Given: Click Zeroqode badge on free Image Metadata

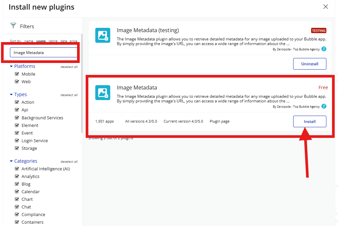Looking at the screenshot, I should pos(324,106).
